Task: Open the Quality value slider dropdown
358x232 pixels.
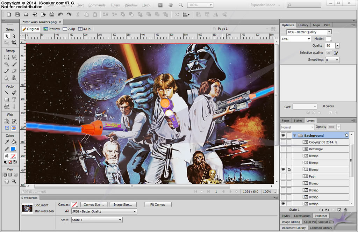Action: (x=337, y=46)
